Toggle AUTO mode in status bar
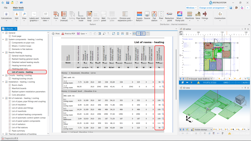The width and height of the screenshot is (251, 141). click(x=245, y=83)
